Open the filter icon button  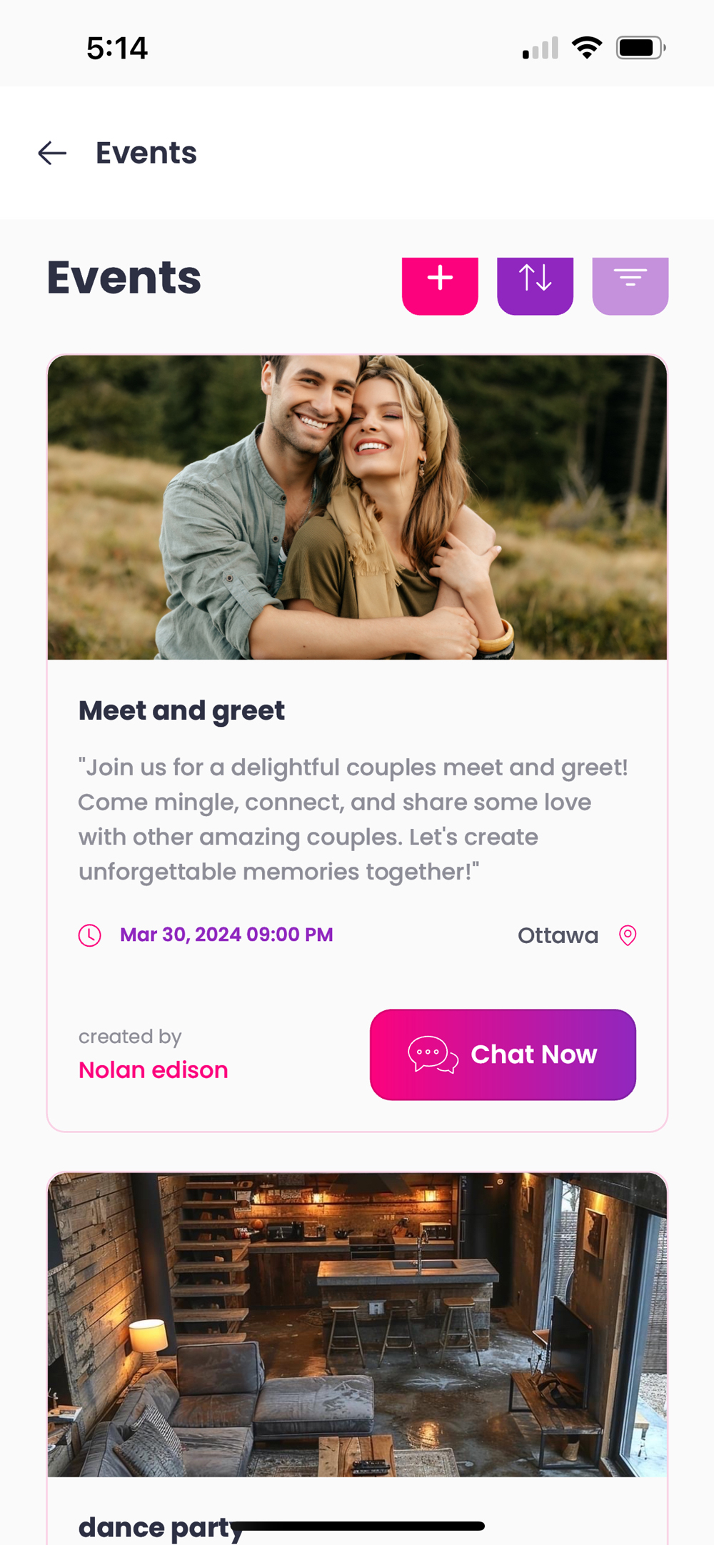click(x=630, y=286)
